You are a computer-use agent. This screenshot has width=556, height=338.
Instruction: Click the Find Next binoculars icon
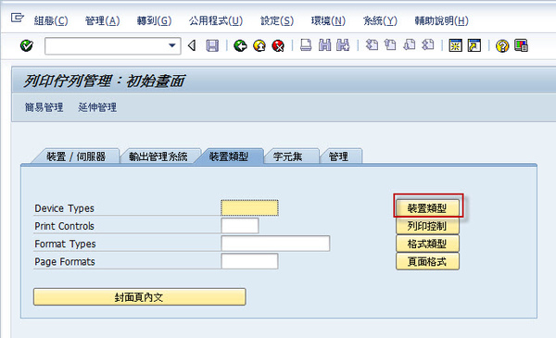point(343,45)
